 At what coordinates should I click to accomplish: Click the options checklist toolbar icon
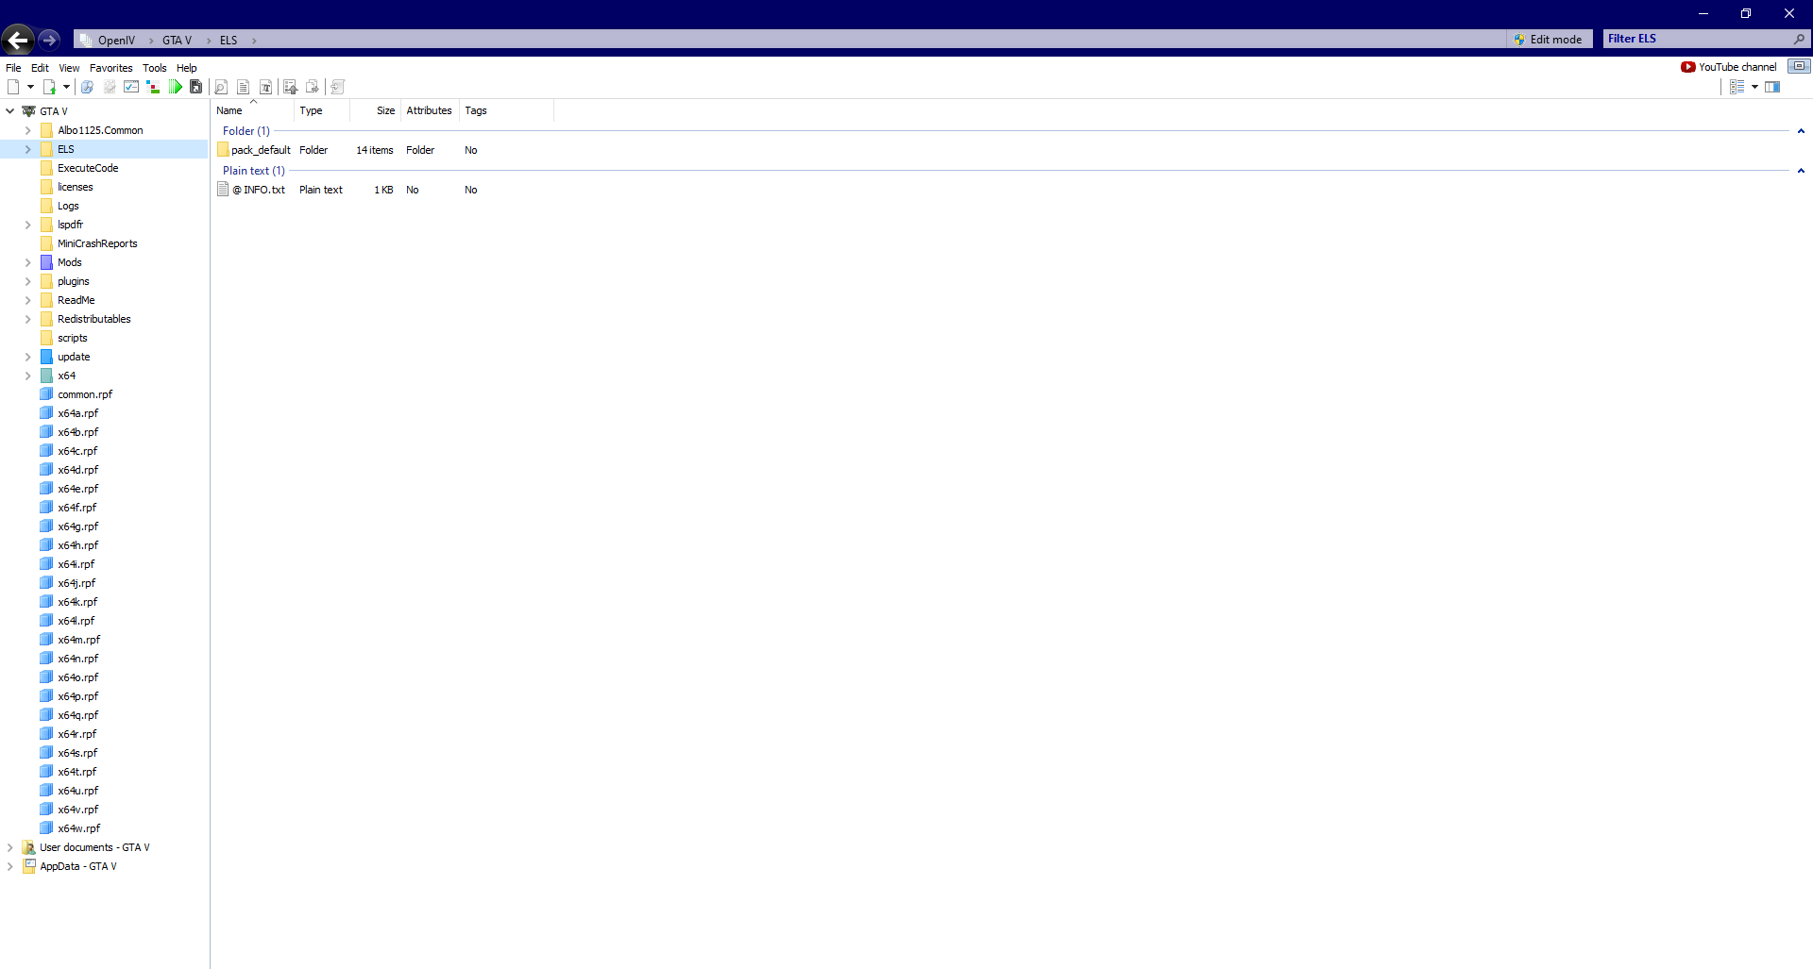pyautogui.click(x=131, y=87)
